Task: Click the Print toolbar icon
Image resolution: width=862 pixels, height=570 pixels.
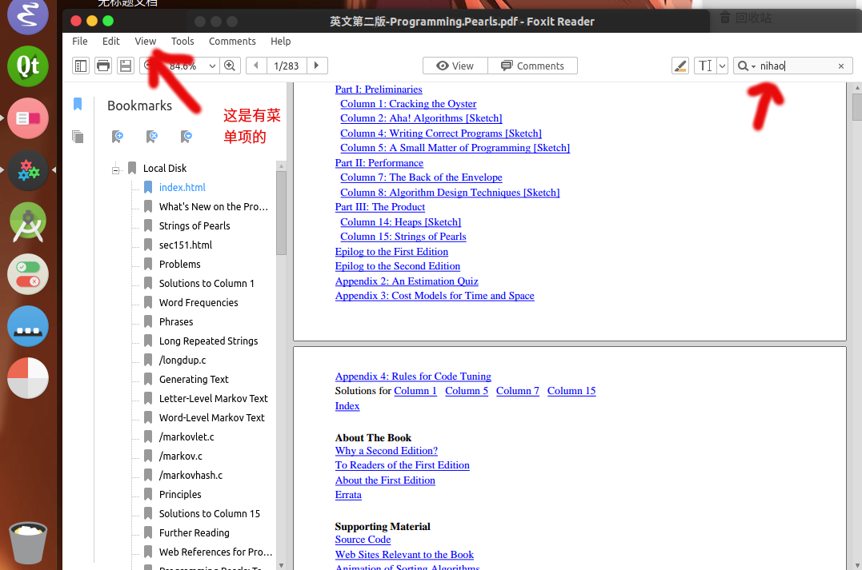Action: point(102,66)
